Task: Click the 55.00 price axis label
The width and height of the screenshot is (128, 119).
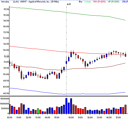Action: click(6, 15)
